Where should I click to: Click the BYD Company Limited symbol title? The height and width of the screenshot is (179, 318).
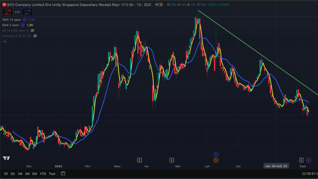(x=79, y=4)
